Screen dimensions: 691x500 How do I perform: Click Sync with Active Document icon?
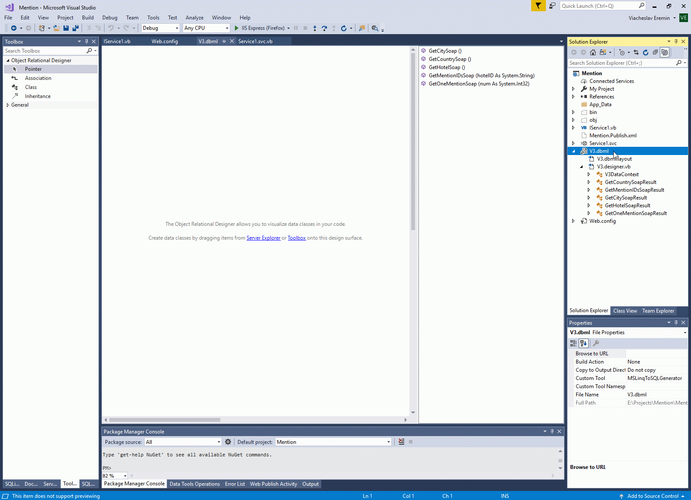636,52
